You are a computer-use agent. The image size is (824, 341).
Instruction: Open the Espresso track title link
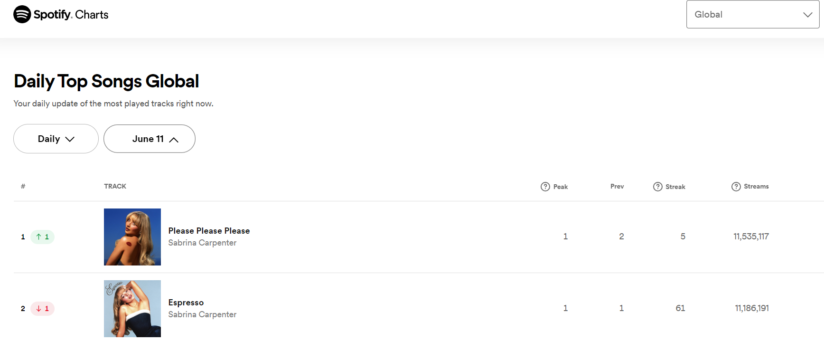coord(186,303)
